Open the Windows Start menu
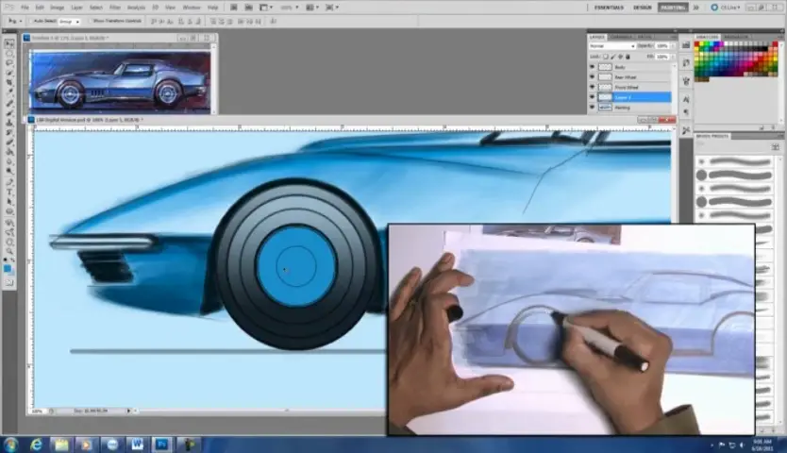Image resolution: width=787 pixels, height=453 pixels. (x=11, y=444)
